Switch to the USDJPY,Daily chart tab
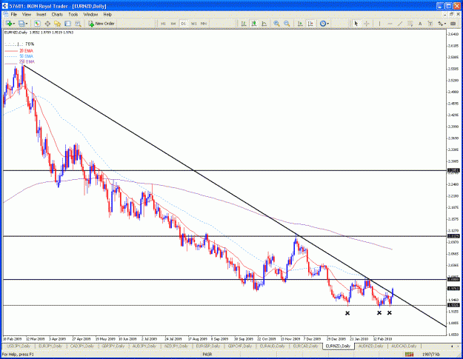 point(19,346)
